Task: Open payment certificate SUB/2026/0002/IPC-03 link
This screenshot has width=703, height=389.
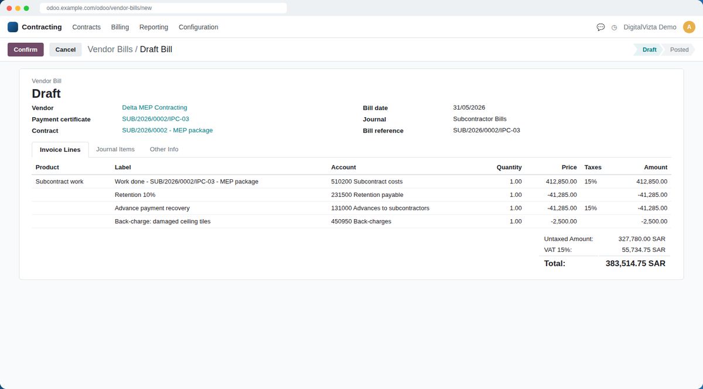Action: 155,119
